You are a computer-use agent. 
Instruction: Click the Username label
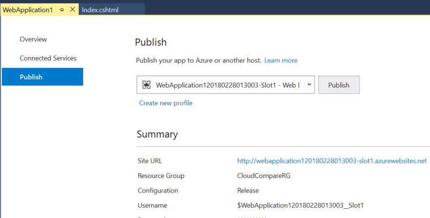[x=152, y=205]
